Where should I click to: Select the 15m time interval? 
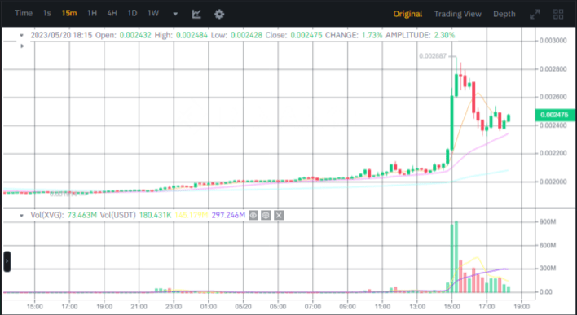coord(69,14)
